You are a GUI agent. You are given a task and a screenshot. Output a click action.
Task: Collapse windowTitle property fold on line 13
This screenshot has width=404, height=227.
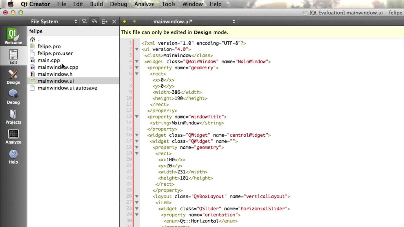[137, 117]
